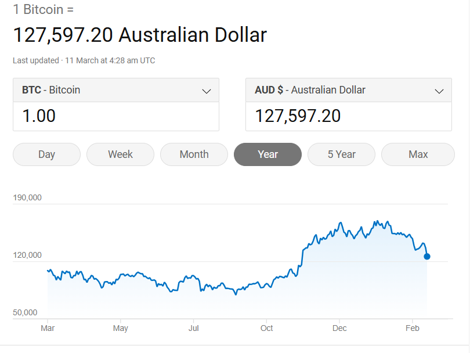Image resolution: width=470 pixels, height=353 pixels.
Task: Click the Feb label on the chart axis
Action: [x=413, y=329]
